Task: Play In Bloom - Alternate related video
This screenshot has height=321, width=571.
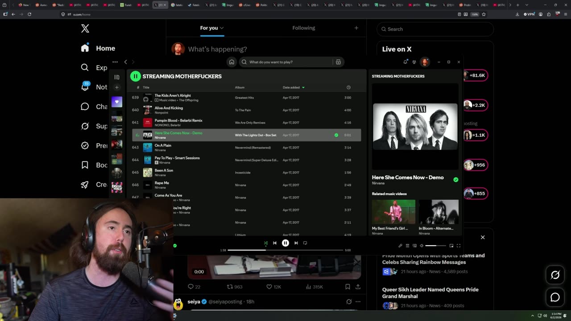Action: (439, 212)
